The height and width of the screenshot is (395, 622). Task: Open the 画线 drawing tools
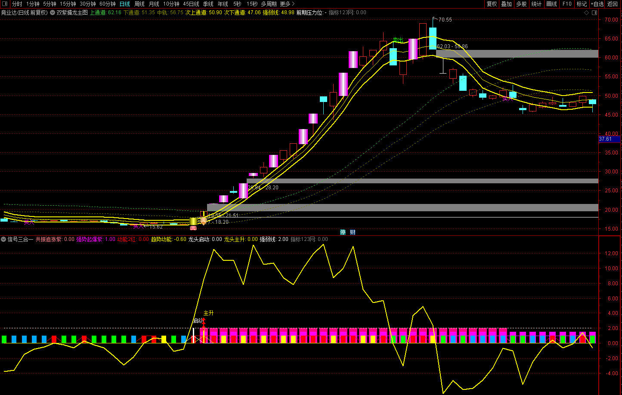coord(551,4)
